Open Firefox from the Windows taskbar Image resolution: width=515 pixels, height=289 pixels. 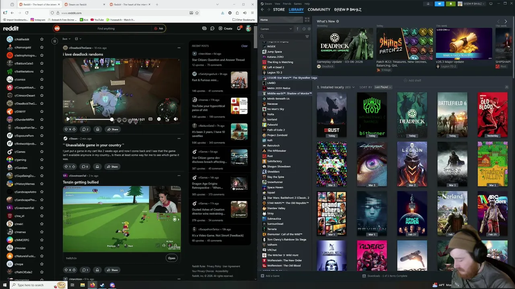[x=92, y=285]
